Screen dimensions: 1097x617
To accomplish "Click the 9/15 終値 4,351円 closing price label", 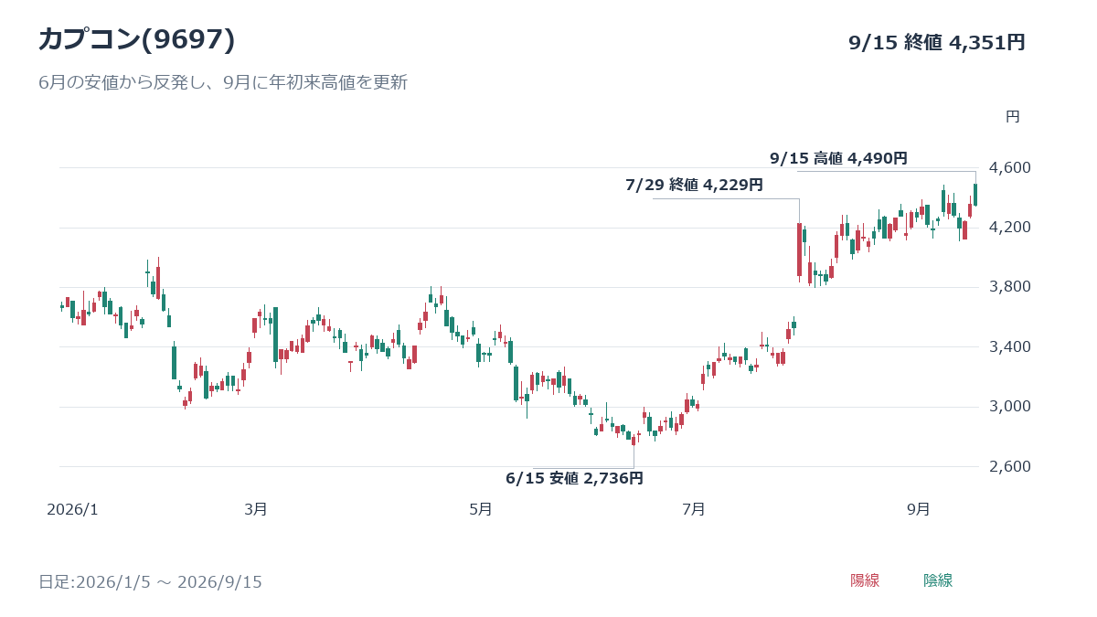I will click(x=937, y=42).
